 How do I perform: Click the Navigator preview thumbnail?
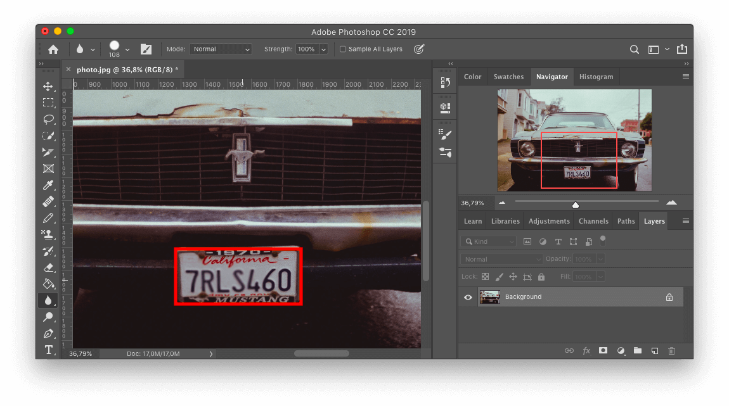click(575, 140)
